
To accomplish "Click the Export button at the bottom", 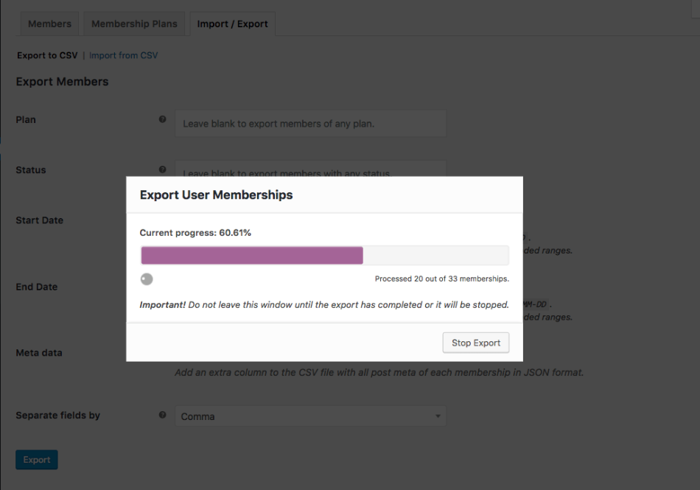I will pyautogui.click(x=36, y=459).
